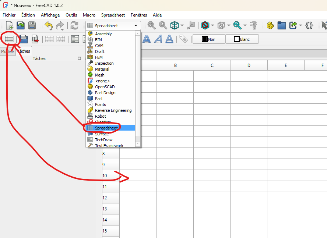Open the Macro menu
The image size is (327, 238).
(x=89, y=15)
